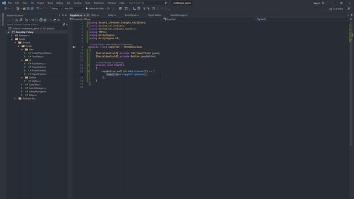Open the Debug menu
Image resolution: width=354 pixels, height=199 pixels.
(x=60, y=3)
